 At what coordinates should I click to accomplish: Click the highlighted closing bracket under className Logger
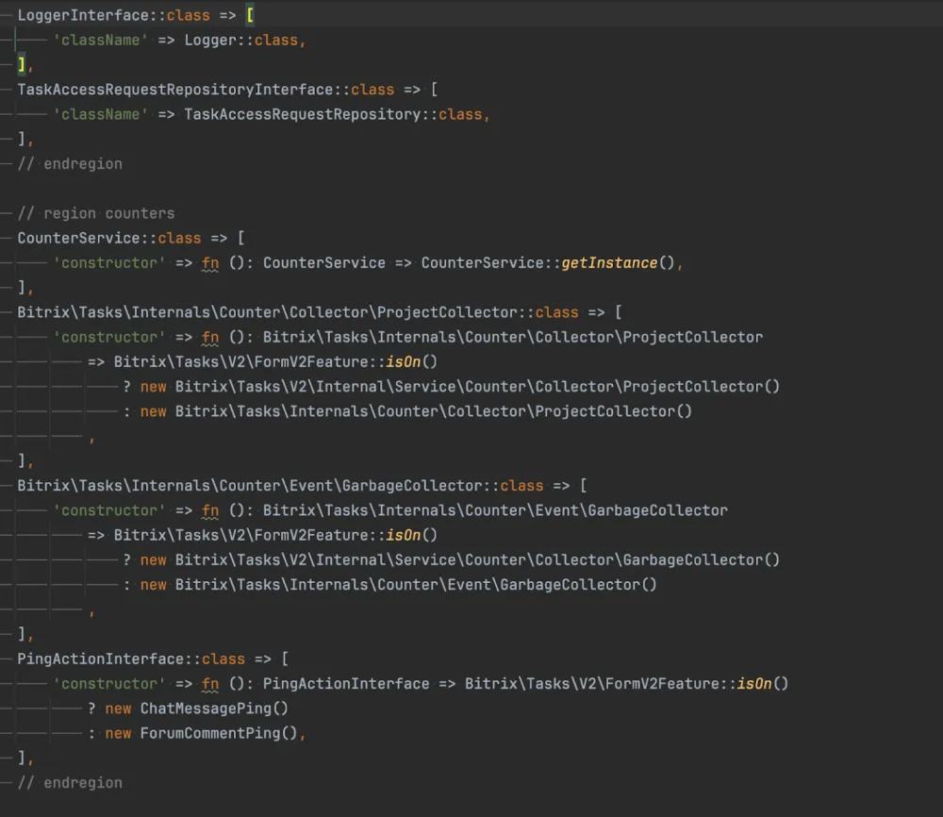22,65
